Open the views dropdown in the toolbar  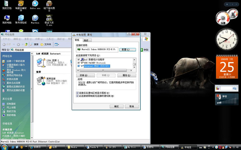[x=57, y=44]
